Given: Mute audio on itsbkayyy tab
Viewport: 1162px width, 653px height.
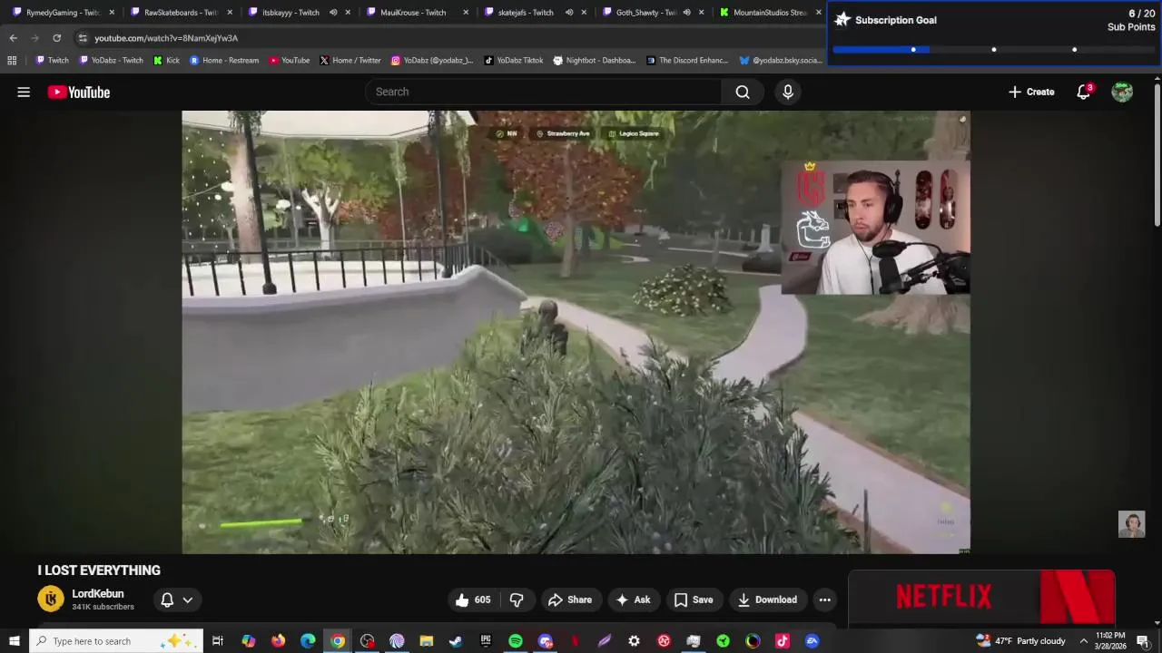Looking at the screenshot, I should coord(333,13).
